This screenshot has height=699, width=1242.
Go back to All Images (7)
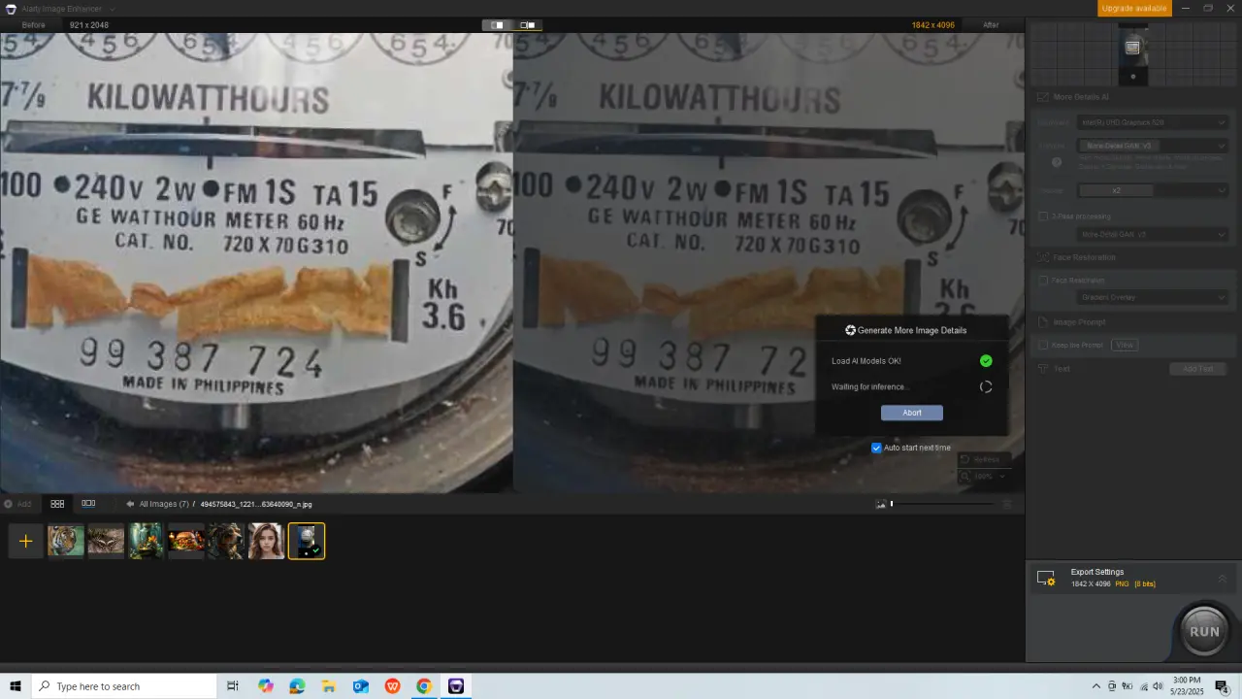pos(164,504)
